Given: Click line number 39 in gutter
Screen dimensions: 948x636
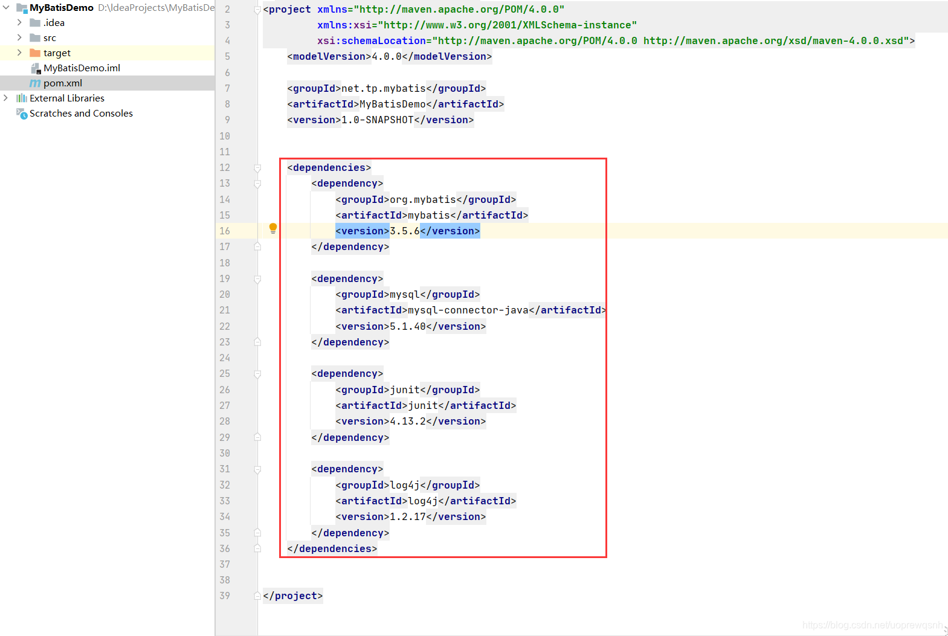Looking at the screenshot, I should (x=225, y=596).
